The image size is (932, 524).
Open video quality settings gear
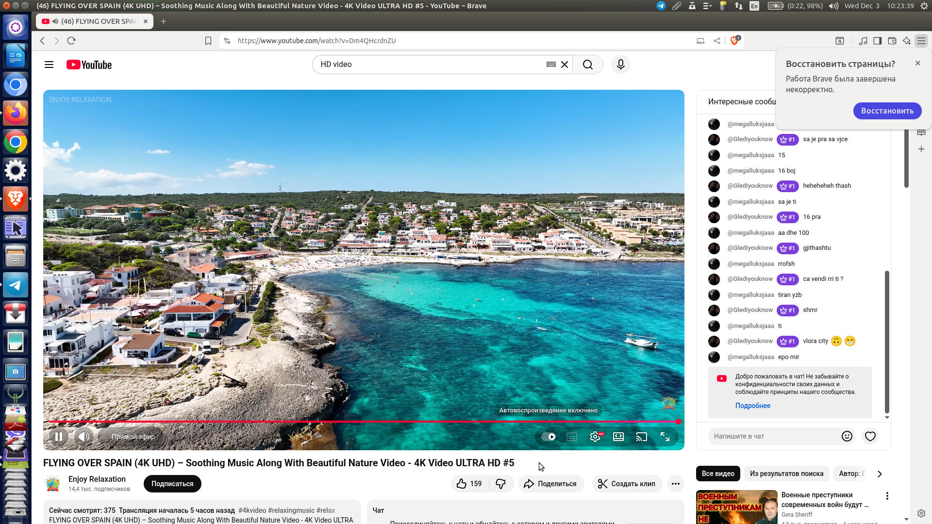[595, 437]
